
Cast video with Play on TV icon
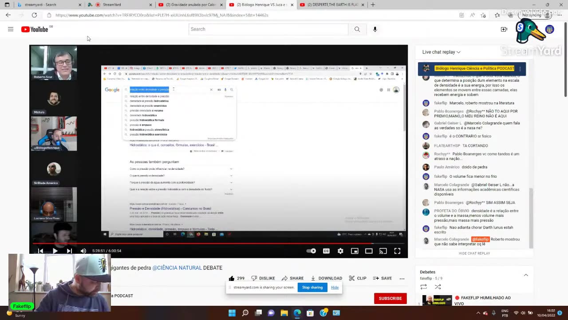tap(383, 251)
